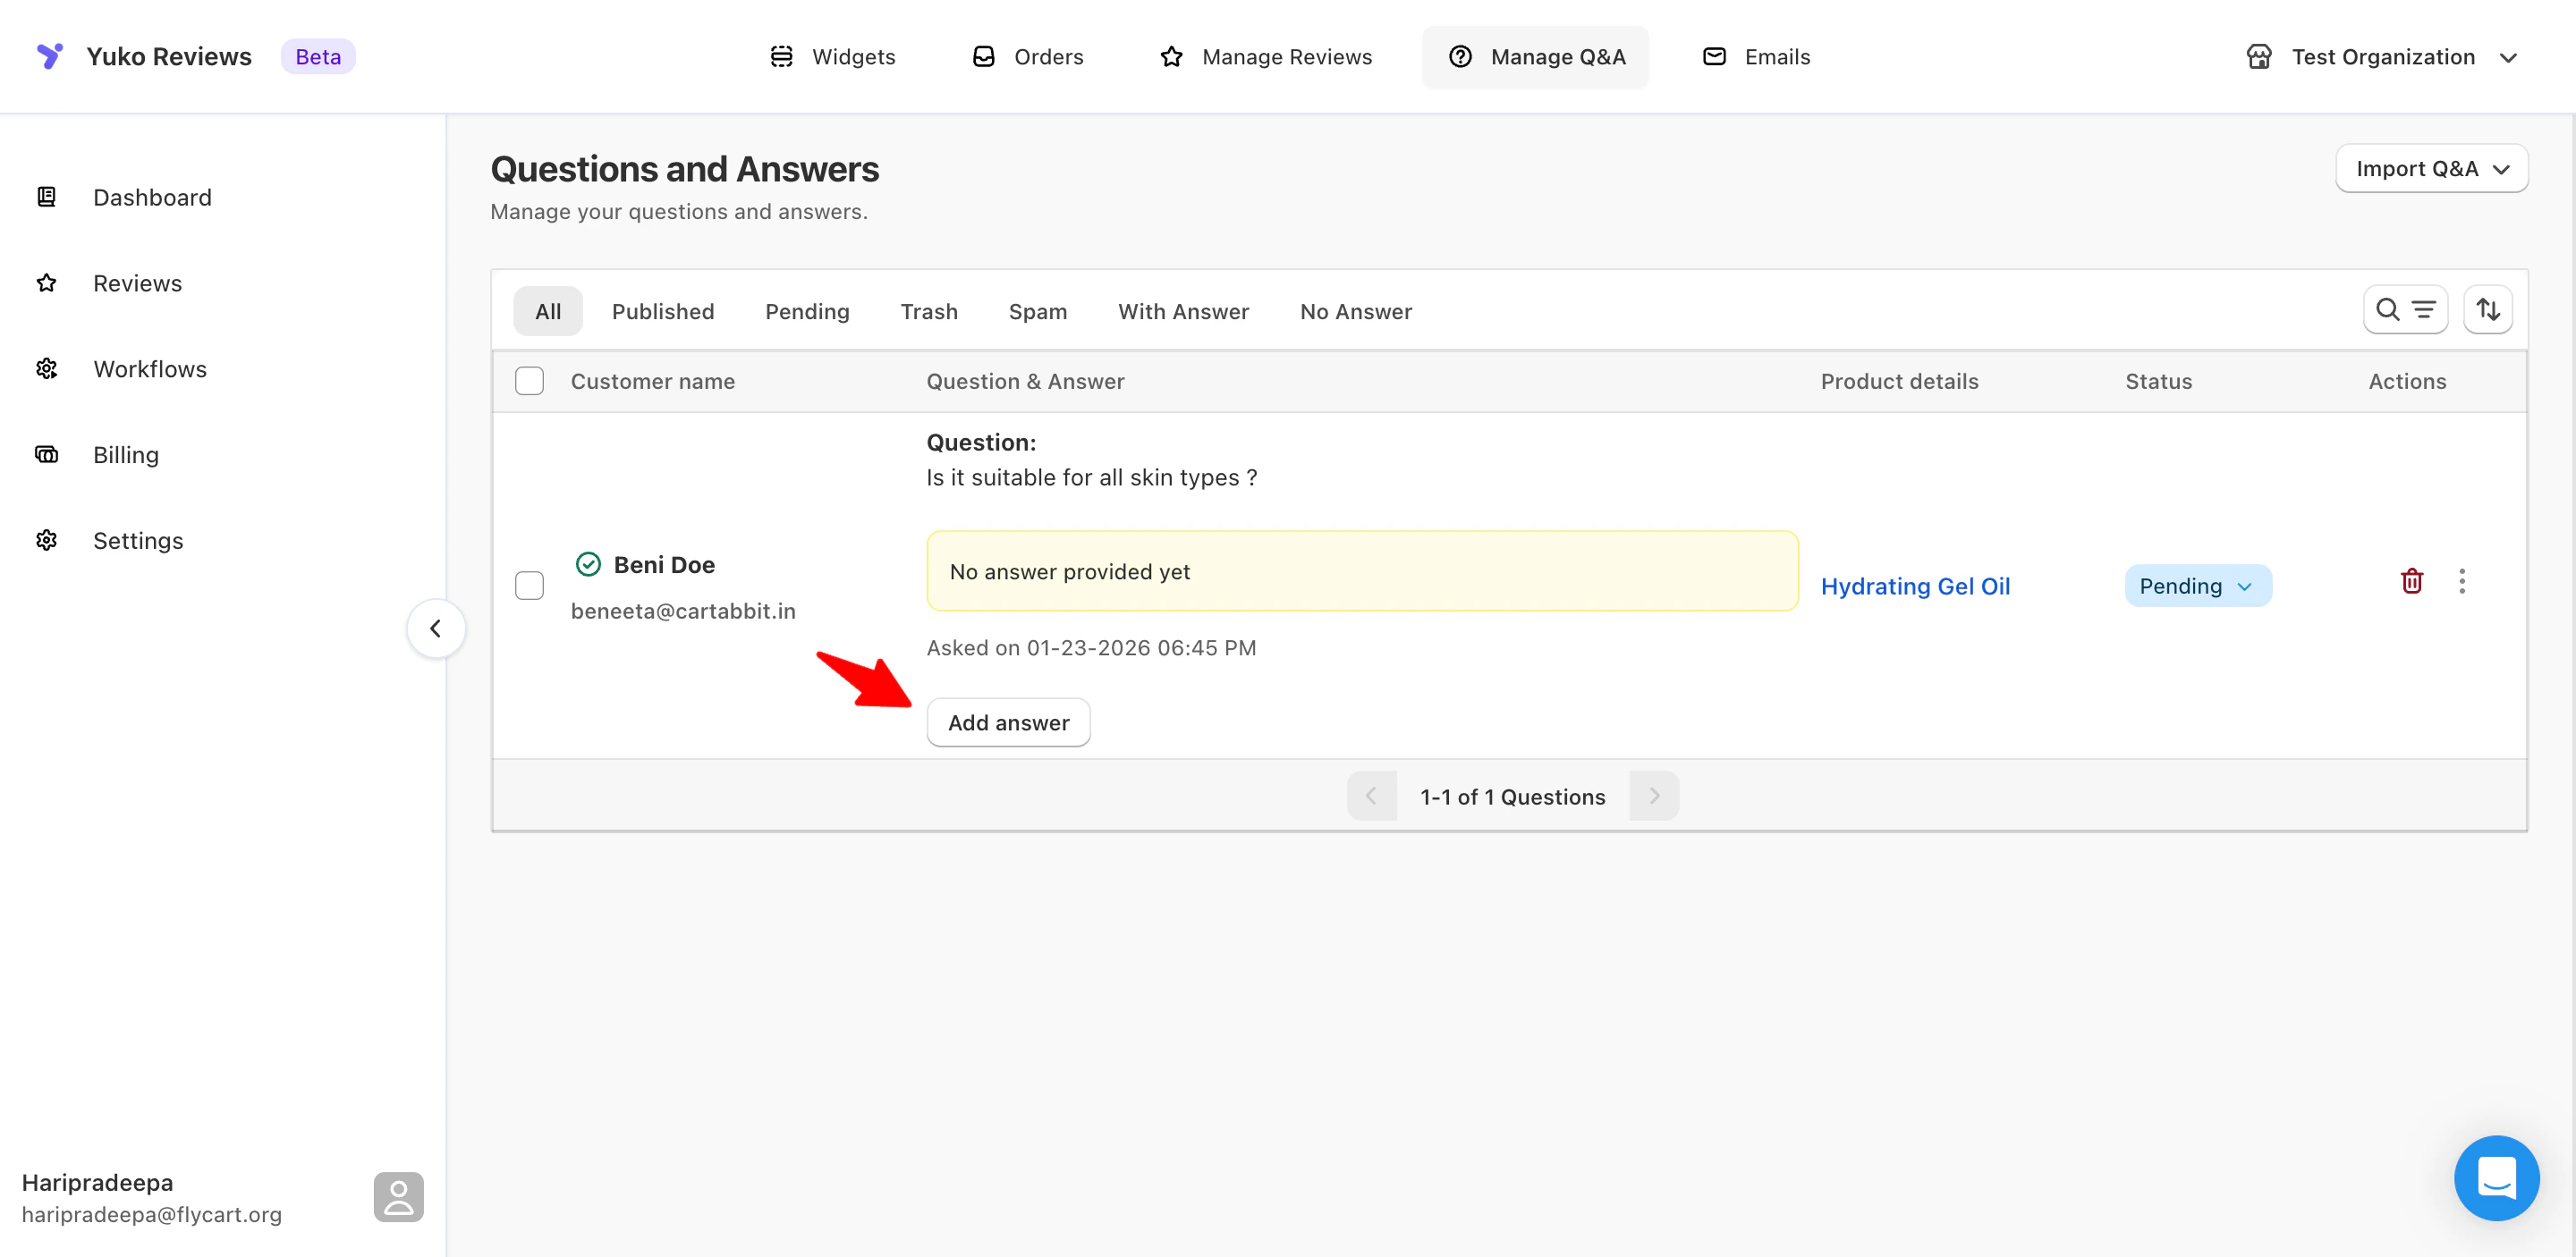The image size is (2576, 1257).
Task: Switch to the Published tab
Action: 662,312
